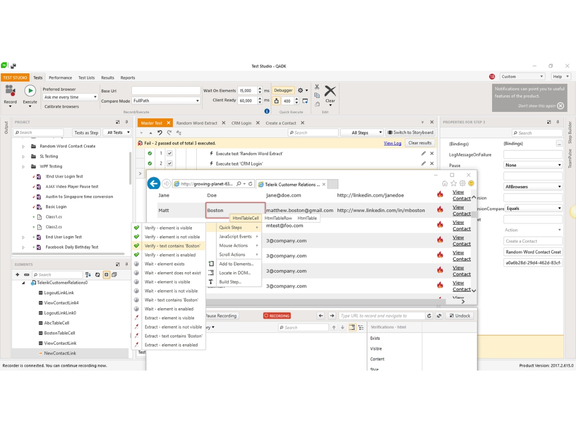Image resolution: width=576 pixels, height=432 pixels.
Task: Click the Clear results button
Action: pyautogui.click(x=420, y=143)
